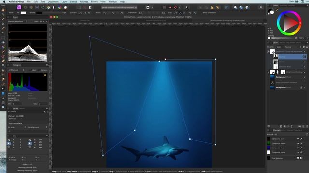The width and height of the screenshot is (309, 173).
Task: Apply Auto Contrast half-circle icon
Action: pyautogui.click(x=54, y=8)
